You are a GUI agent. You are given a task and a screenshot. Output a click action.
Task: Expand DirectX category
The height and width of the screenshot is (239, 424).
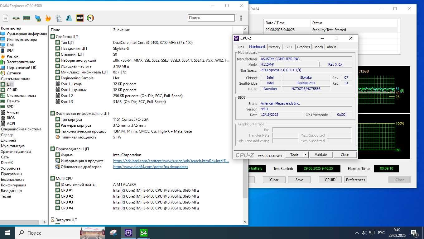click(x=7, y=163)
